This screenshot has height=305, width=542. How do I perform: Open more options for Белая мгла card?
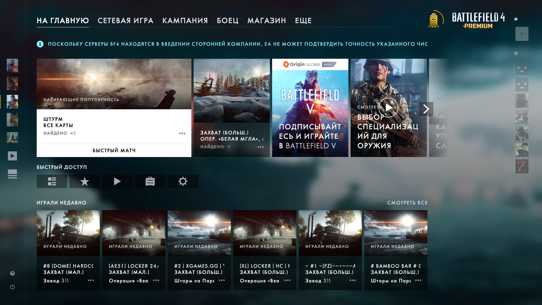click(x=261, y=147)
